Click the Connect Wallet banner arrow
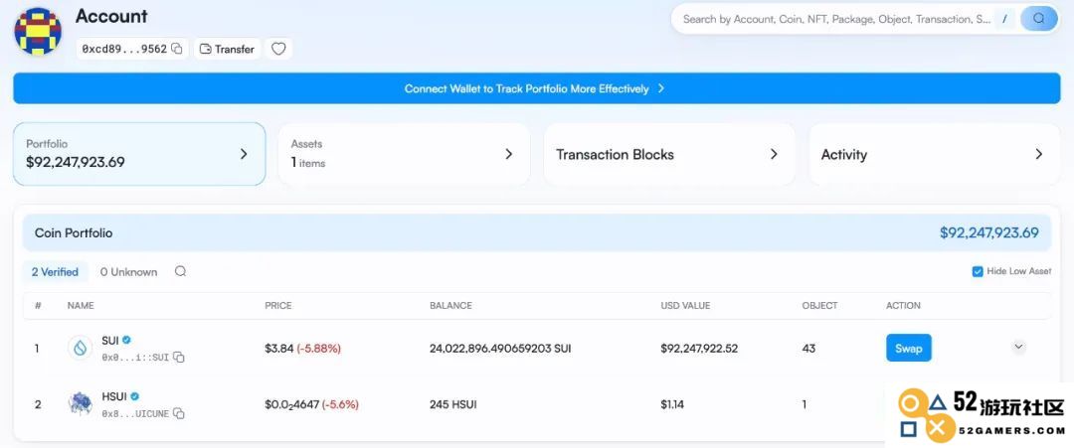The image size is (1074, 448). [x=661, y=88]
